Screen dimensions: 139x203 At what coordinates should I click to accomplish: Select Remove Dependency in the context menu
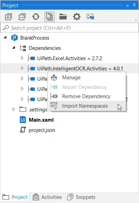[86, 96]
